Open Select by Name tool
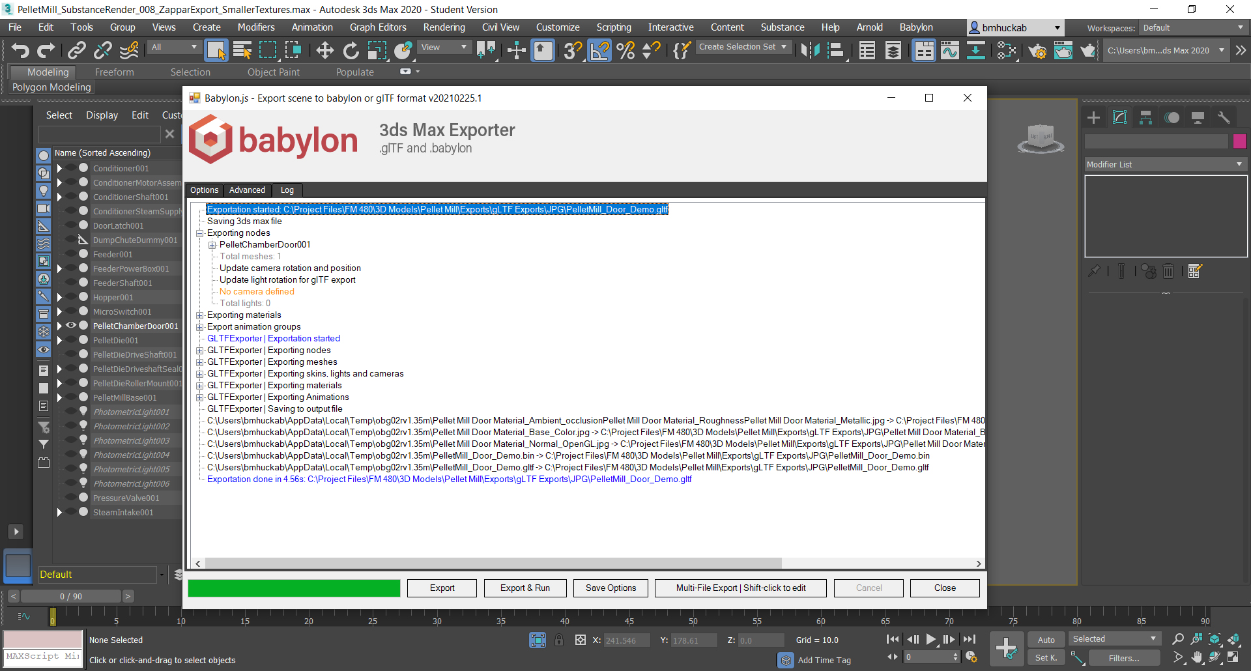 [x=242, y=50]
